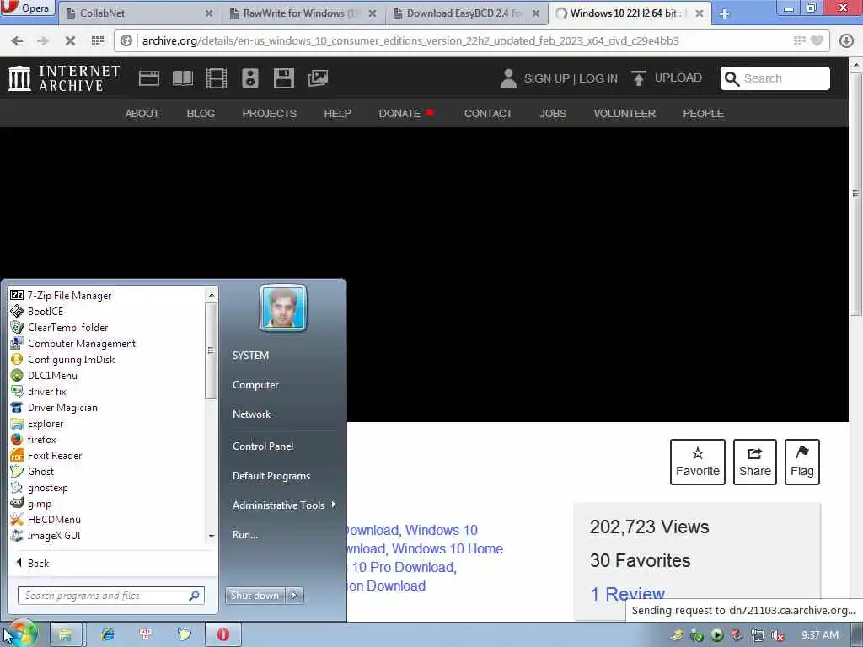The height and width of the screenshot is (647, 863).
Task: Switch to RawWrite for Windows tab
Action: [303, 13]
